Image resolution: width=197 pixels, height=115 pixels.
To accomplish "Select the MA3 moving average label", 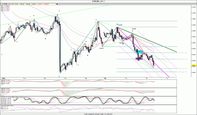I will coord(5,9).
